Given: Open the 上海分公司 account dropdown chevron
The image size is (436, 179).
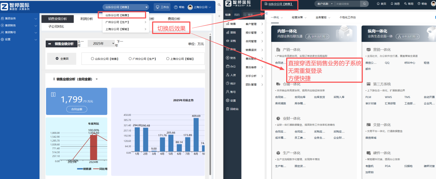Looking at the screenshot, I should click(210, 7).
